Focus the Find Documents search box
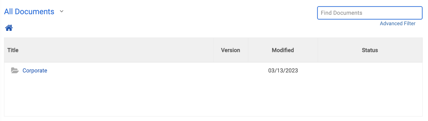The width and height of the screenshot is (428, 121). tap(370, 13)
